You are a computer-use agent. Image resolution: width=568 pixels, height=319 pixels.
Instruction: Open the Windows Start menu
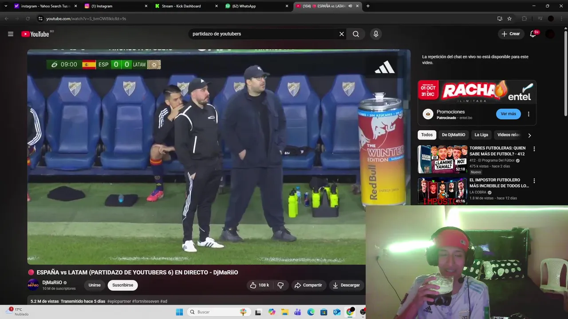click(179, 312)
